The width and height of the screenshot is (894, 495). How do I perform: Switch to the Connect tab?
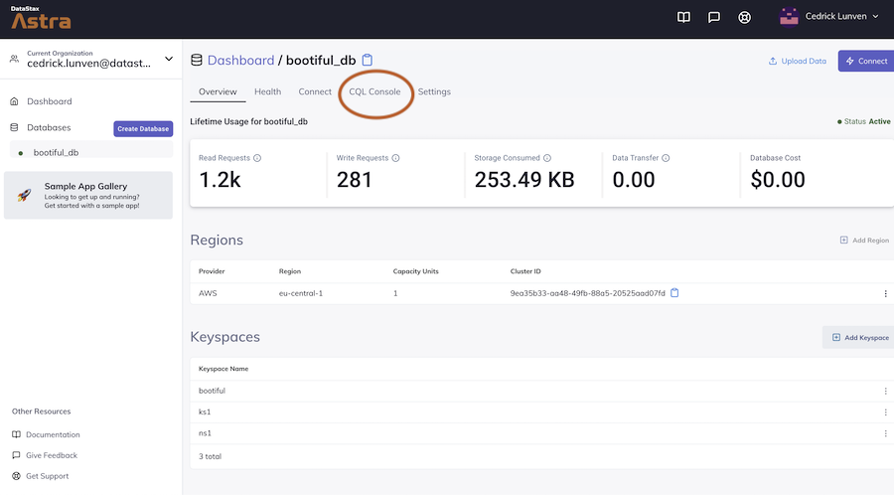pyautogui.click(x=315, y=91)
